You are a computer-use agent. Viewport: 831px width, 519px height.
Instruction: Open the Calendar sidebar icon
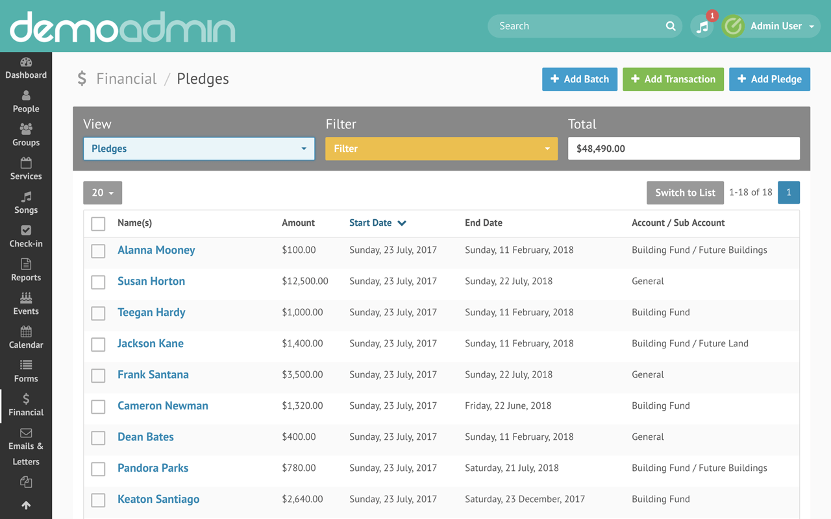26,332
